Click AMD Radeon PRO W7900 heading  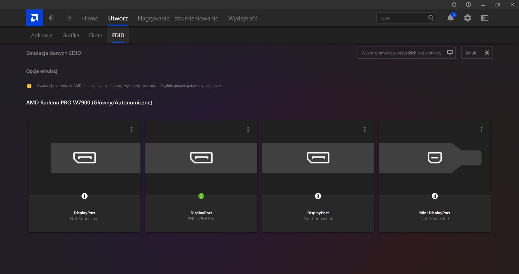(x=89, y=103)
